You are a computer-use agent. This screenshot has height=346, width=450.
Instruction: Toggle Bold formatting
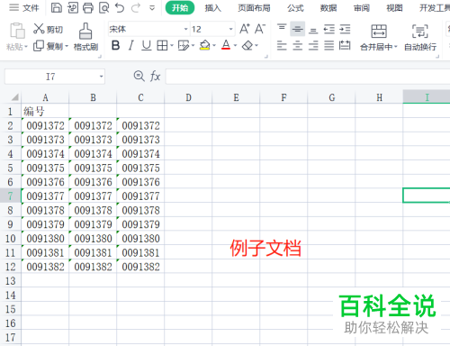[x=115, y=46]
